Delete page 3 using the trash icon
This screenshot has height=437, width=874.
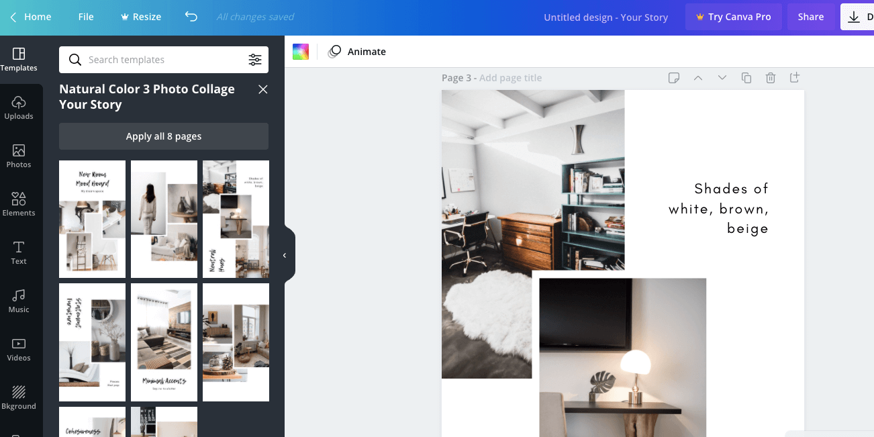click(770, 78)
